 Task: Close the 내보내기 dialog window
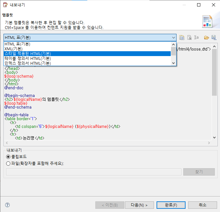coord(214,5)
